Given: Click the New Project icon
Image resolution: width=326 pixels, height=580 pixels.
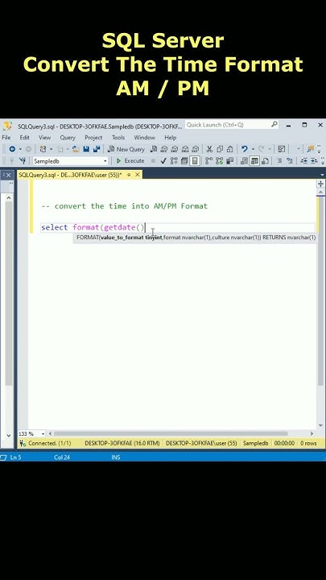Looking at the screenshot, I should tap(43, 149).
